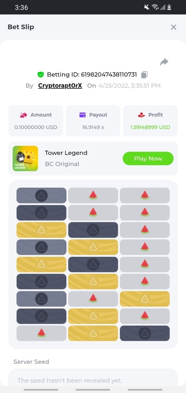Tap the yellow tile in the right column
Viewport: 186px width, 393px height.
point(145,299)
